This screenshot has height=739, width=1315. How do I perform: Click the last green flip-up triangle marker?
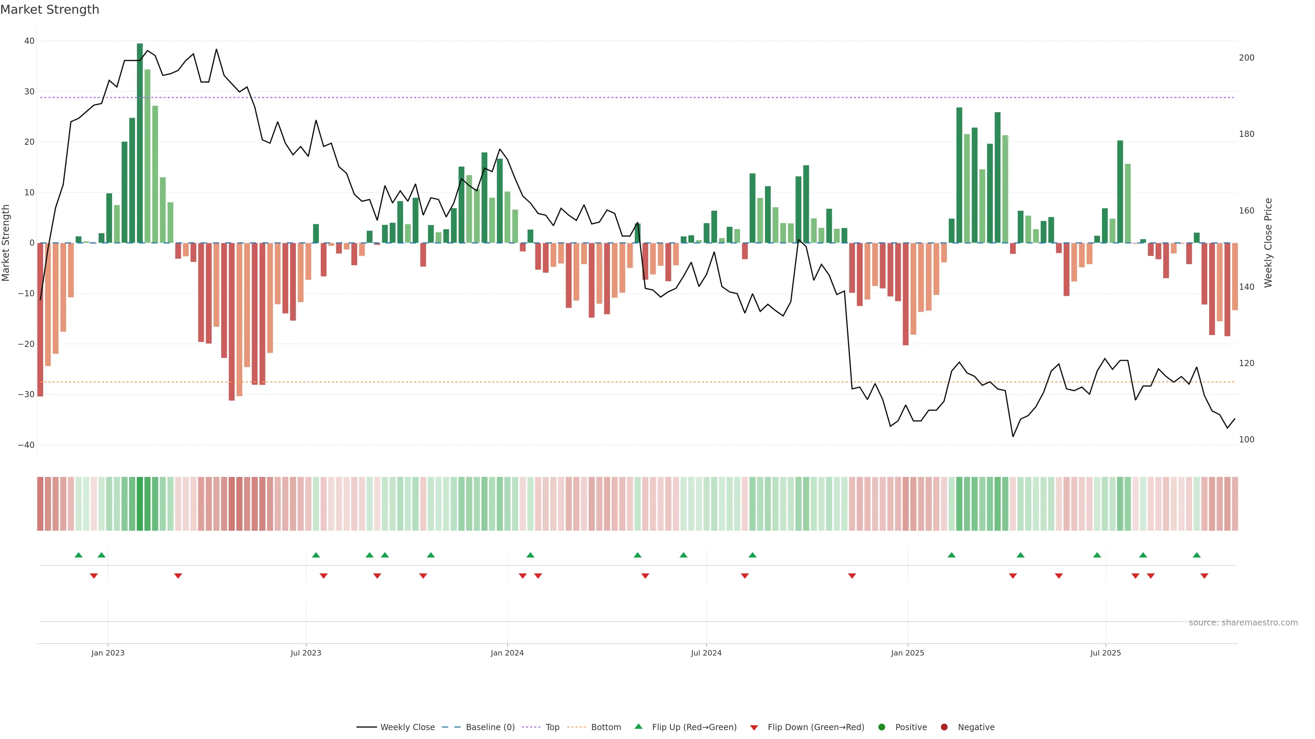point(1197,555)
